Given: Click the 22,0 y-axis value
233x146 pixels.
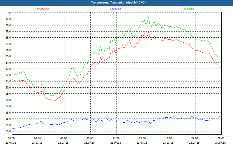Looking at the screenshot, I should 8,75.
